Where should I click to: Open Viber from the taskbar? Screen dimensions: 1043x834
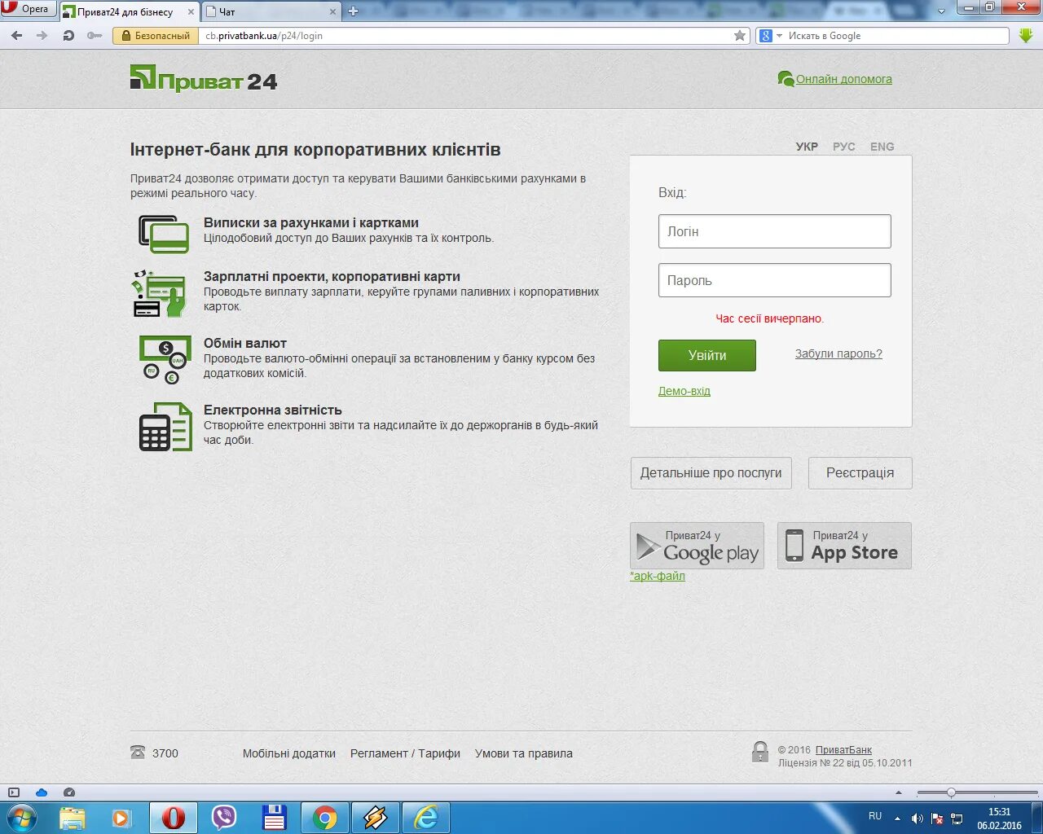pyautogui.click(x=223, y=818)
